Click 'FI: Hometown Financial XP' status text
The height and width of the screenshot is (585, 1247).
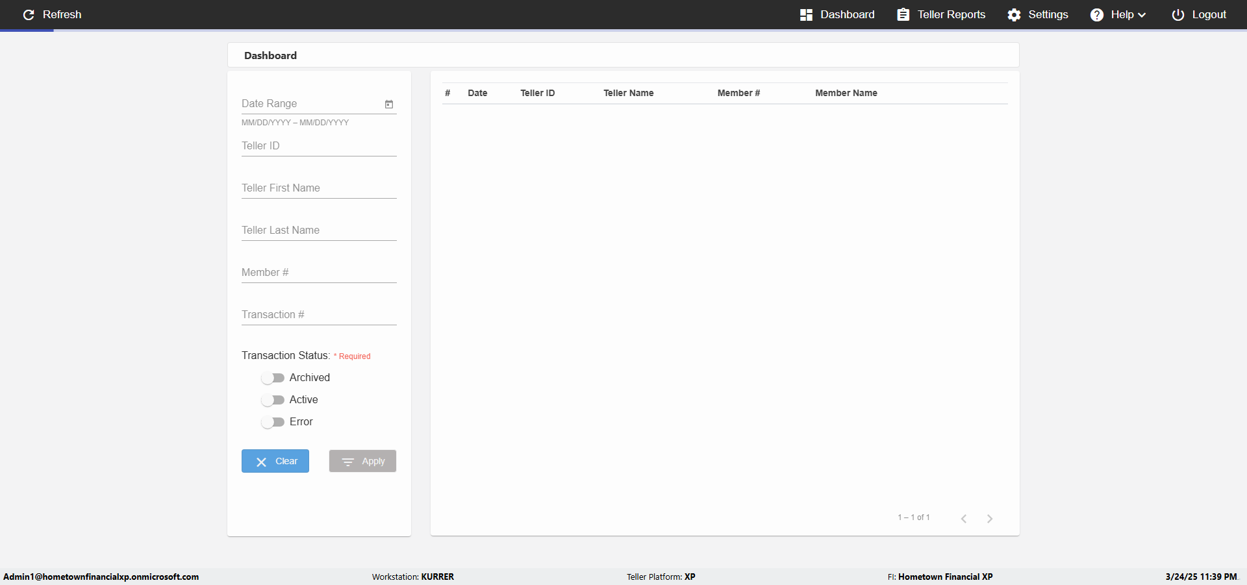click(940, 577)
